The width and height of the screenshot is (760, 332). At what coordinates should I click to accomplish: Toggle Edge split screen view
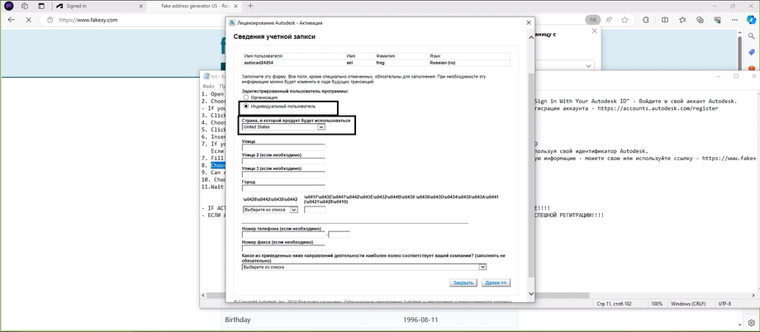(665, 20)
